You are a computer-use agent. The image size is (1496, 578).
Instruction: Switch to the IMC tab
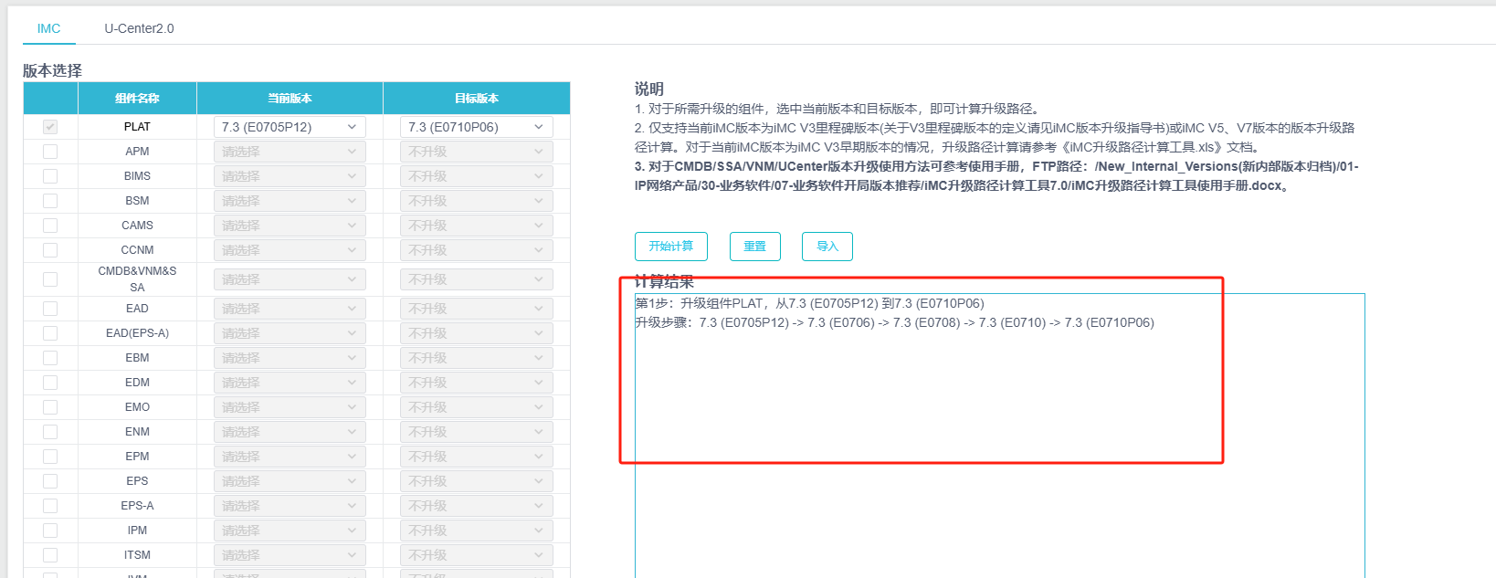48,28
